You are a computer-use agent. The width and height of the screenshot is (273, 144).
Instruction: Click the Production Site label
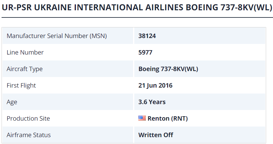click(28, 118)
